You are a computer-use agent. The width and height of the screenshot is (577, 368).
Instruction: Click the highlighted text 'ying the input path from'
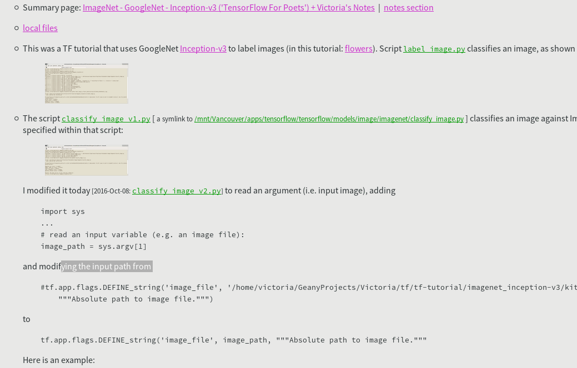click(106, 267)
